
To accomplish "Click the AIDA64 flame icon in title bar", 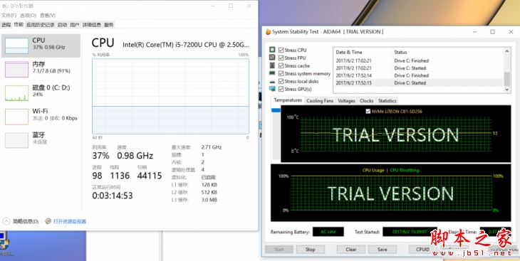I will coord(269,32).
